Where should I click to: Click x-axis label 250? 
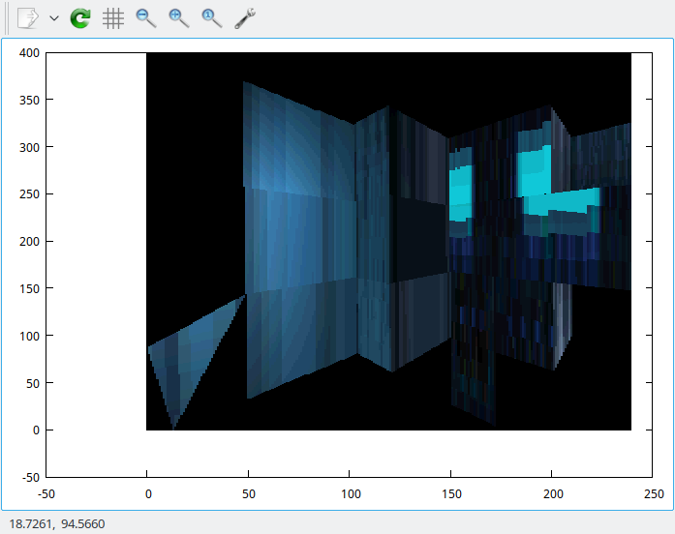tap(654, 494)
